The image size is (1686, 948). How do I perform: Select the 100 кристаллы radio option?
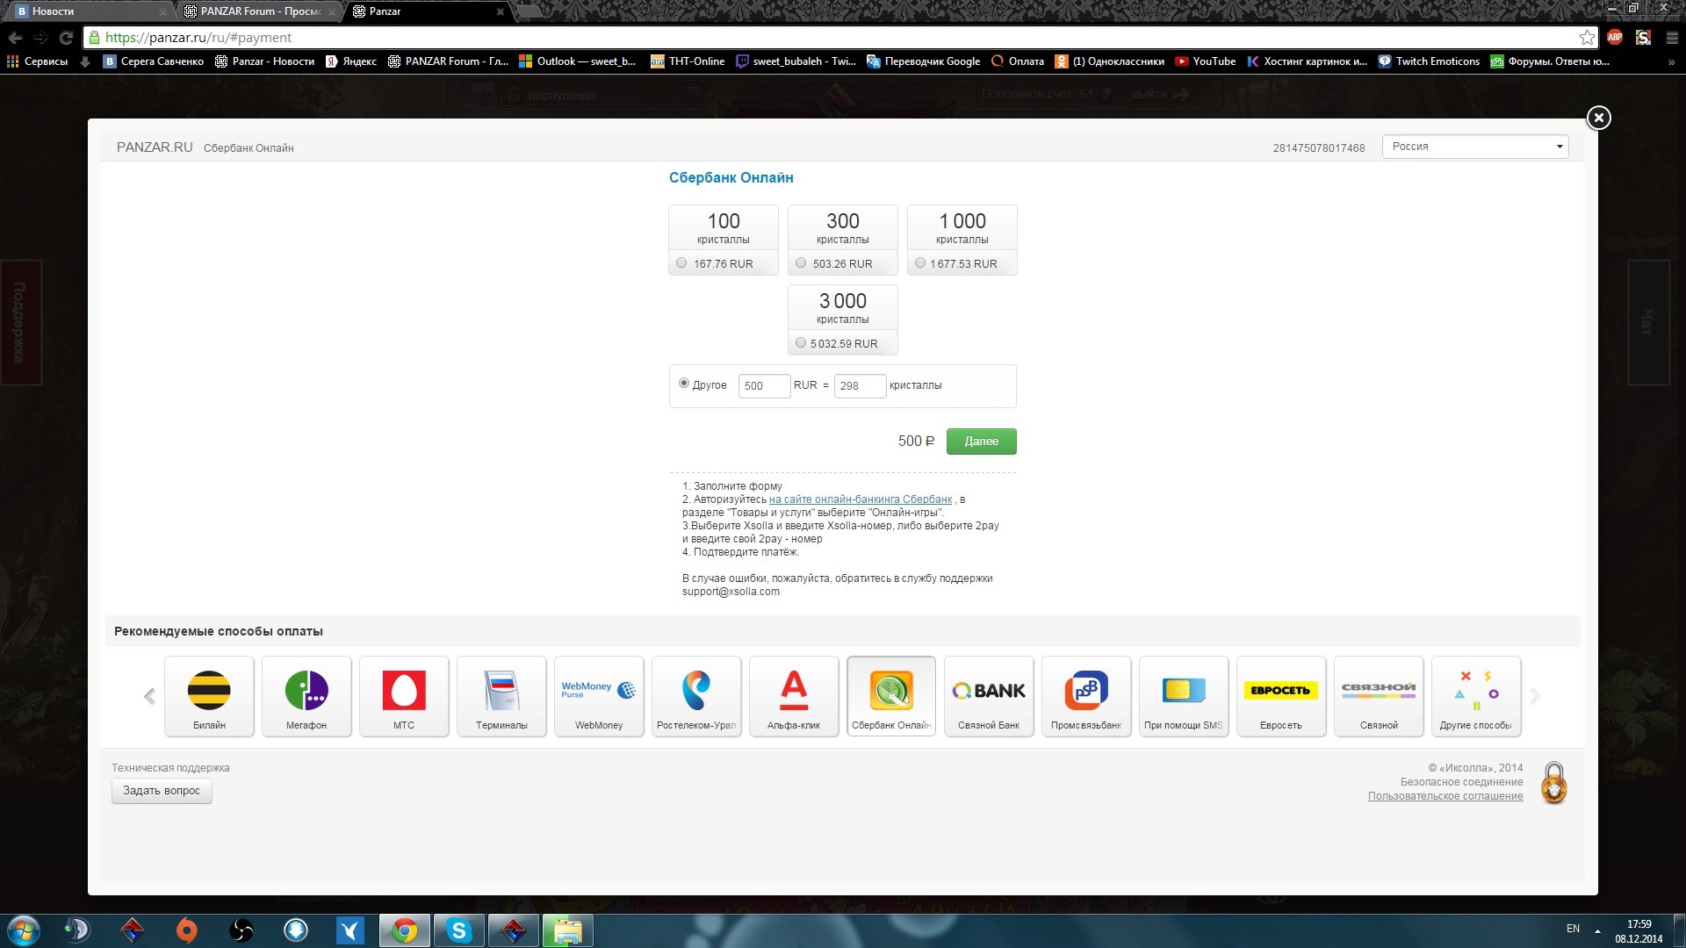(681, 262)
